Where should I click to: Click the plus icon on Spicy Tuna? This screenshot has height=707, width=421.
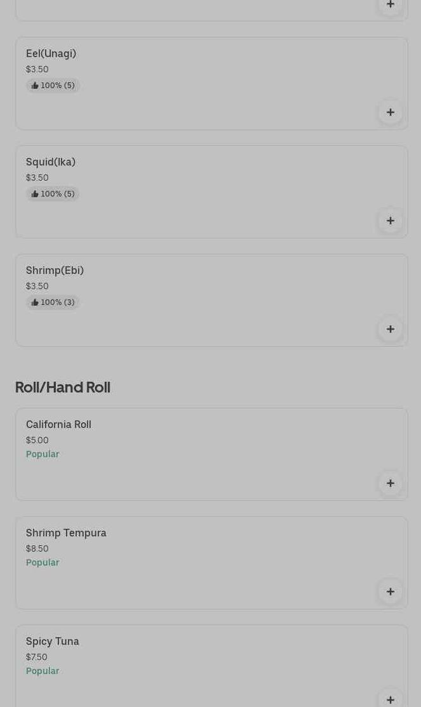tap(391, 699)
